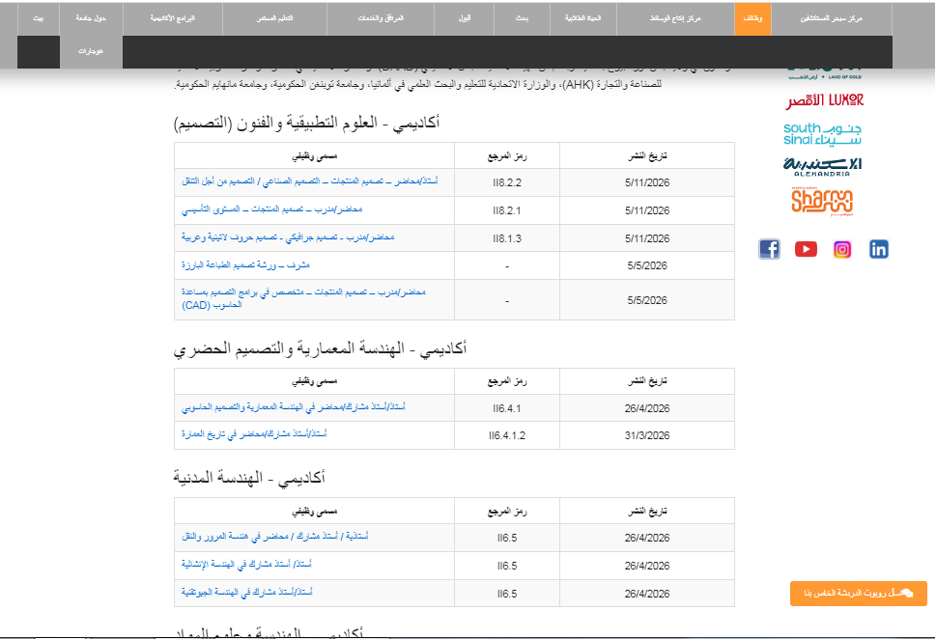Open the قبول menu item
The height and width of the screenshot is (639, 936).
(464, 18)
